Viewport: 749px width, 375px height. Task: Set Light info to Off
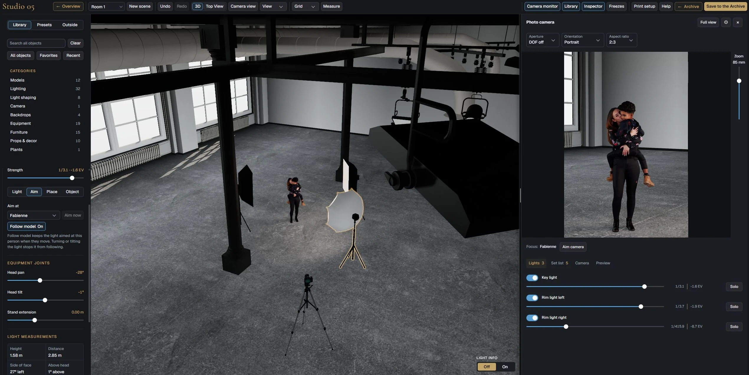pos(487,367)
